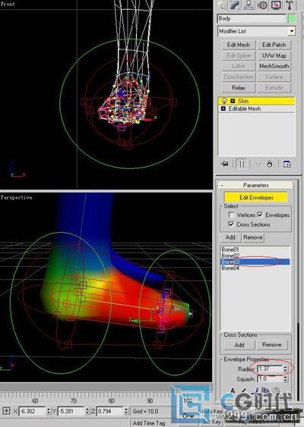Open the Modify command panel tab
The width and height of the screenshot is (304, 427).
click(236, 5)
